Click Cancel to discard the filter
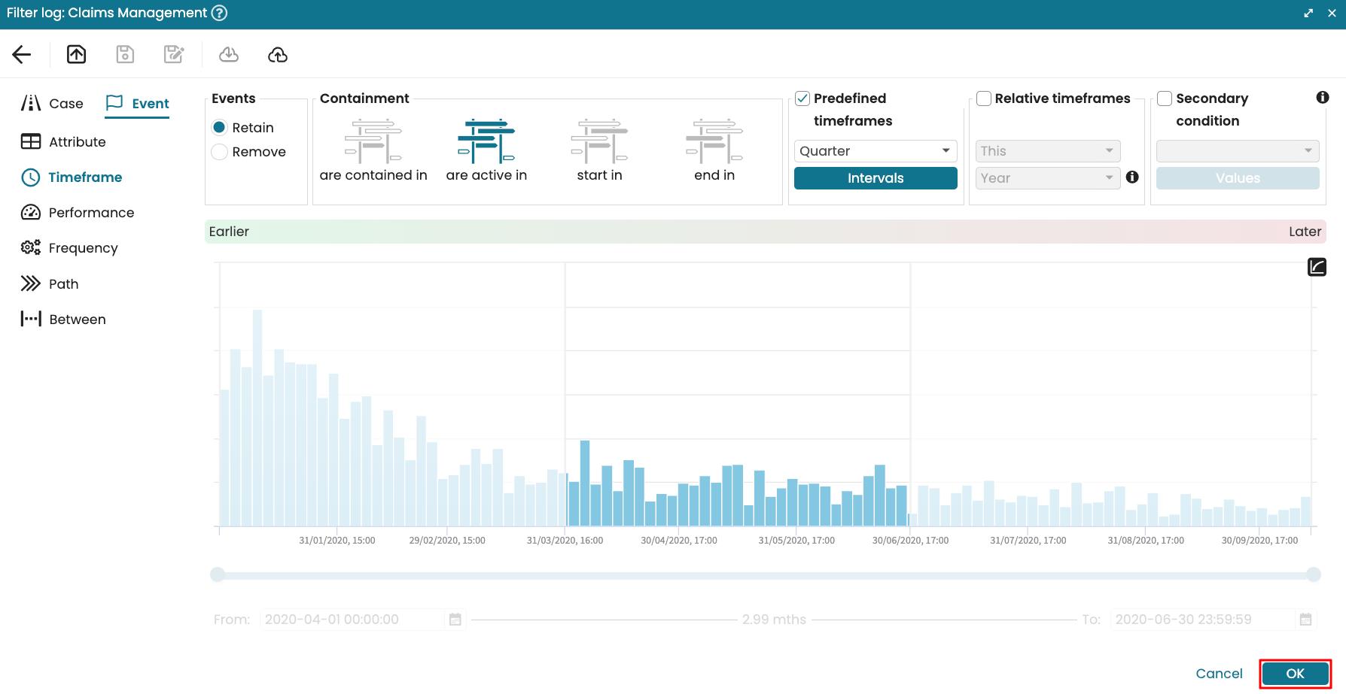Image resolution: width=1346 pixels, height=694 pixels. (1219, 674)
